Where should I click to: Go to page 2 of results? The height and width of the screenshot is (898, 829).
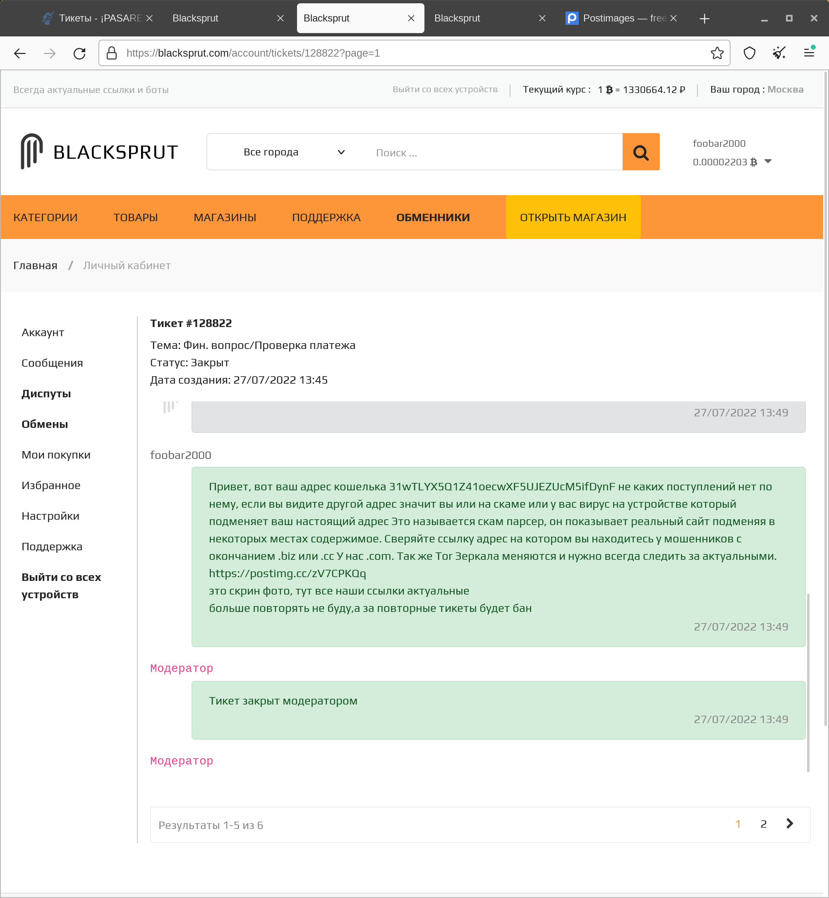[x=763, y=824]
